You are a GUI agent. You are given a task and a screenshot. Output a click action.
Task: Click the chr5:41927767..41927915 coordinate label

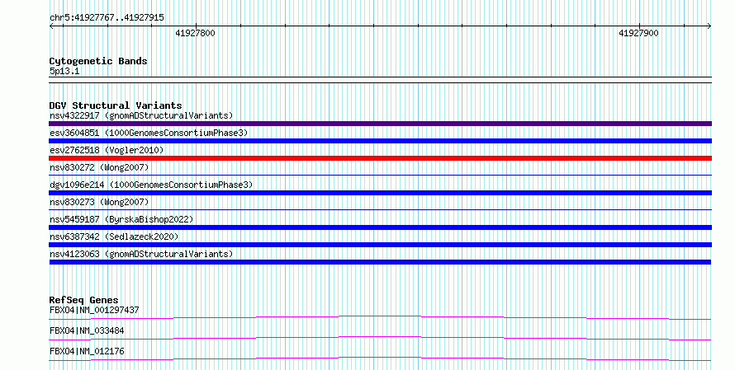107,18
